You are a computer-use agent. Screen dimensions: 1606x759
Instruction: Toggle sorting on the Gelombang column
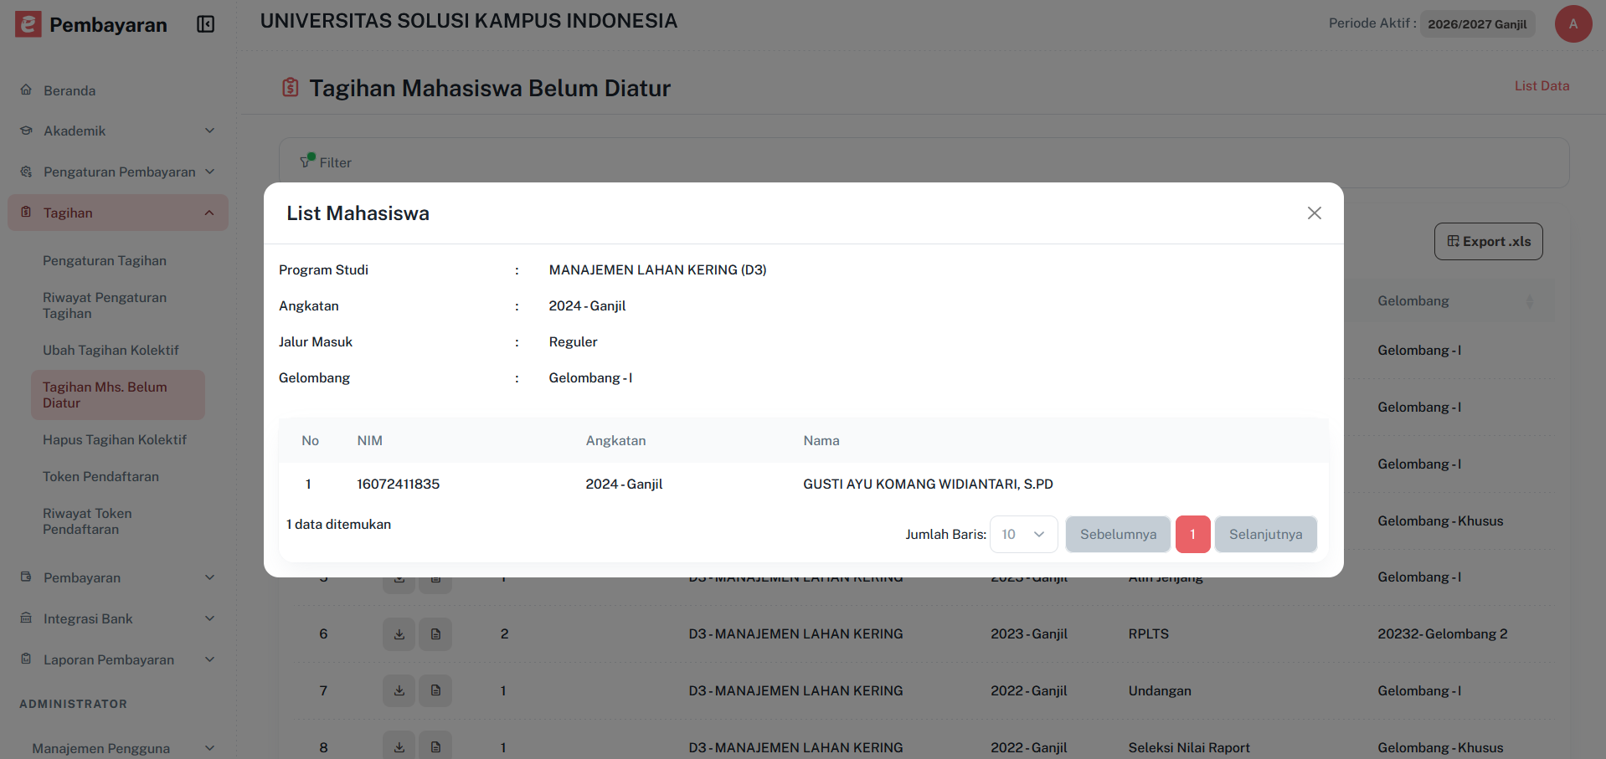pos(1529,300)
